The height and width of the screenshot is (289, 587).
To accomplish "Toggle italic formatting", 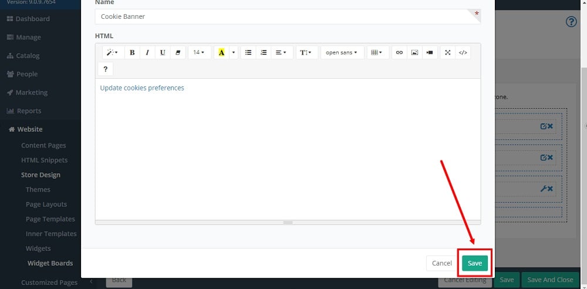I will coord(147,52).
